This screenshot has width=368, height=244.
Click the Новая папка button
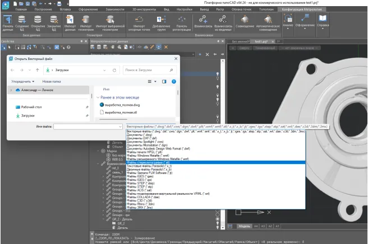tap(51, 81)
